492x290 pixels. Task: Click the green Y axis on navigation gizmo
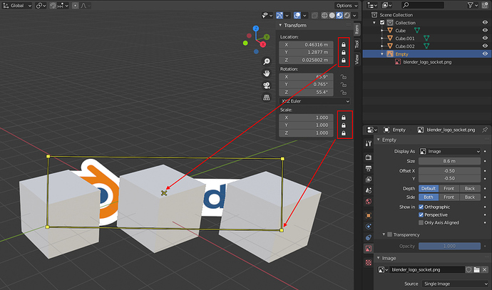[267, 37]
